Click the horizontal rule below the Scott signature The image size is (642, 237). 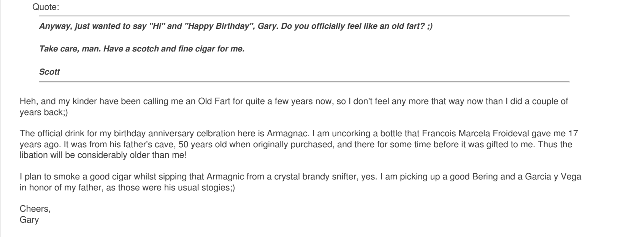[304, 82]
